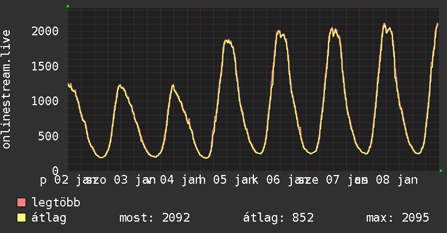Image resolution: width=447 pixels, height=233 pixels.
Task: Click the 05 date label on x-axis
Action: coord(220,180)
